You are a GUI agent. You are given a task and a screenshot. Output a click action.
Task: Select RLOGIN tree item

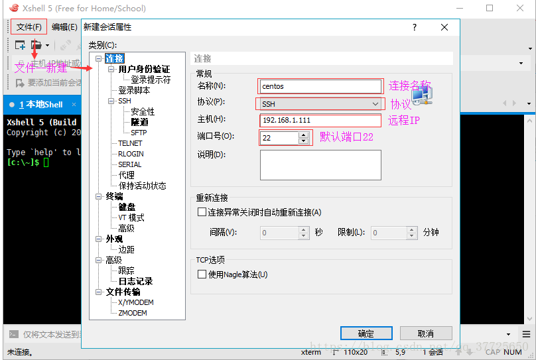point(131,154)
